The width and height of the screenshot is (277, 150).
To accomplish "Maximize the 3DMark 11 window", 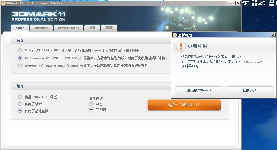I will coord(233,3).
